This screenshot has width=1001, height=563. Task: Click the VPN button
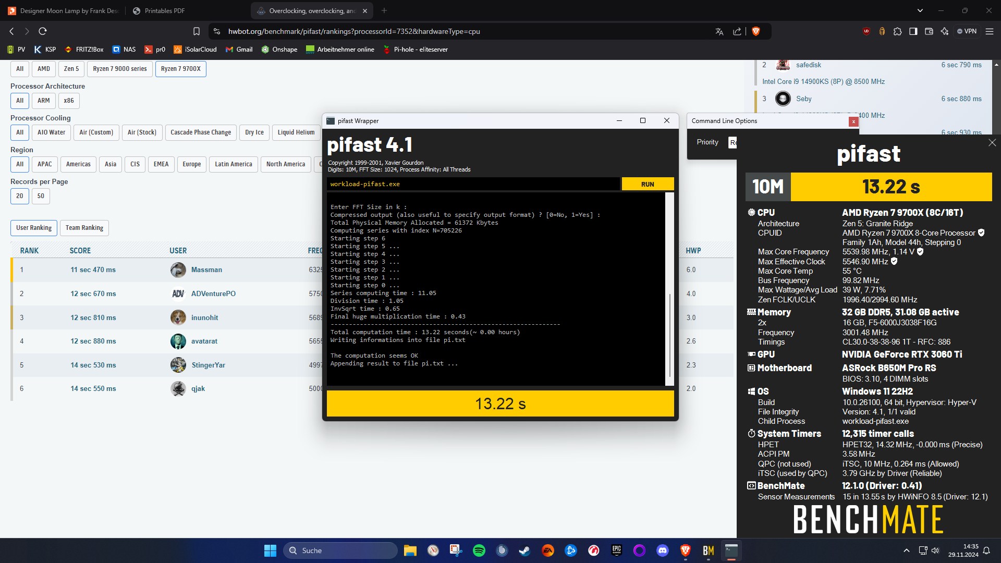click(967, 31)
